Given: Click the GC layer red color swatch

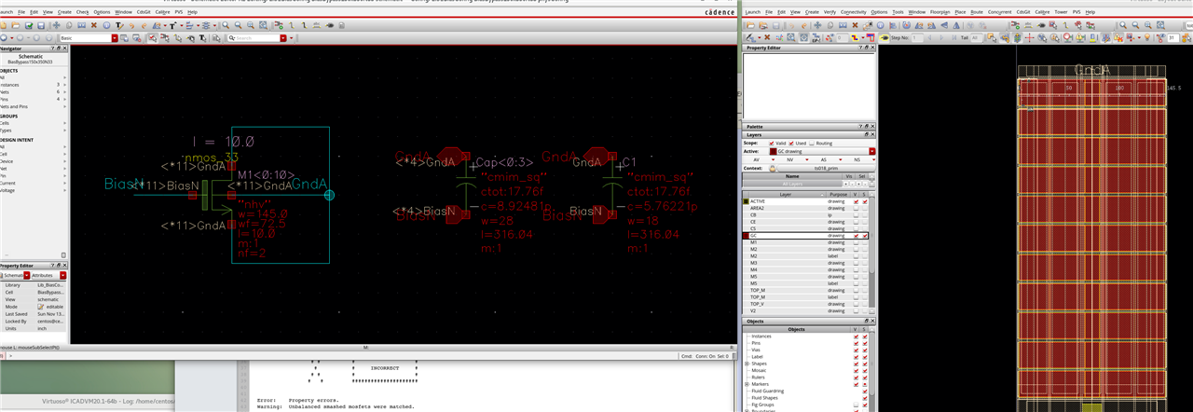Looking at the screenshot, I should pos(746,236).
